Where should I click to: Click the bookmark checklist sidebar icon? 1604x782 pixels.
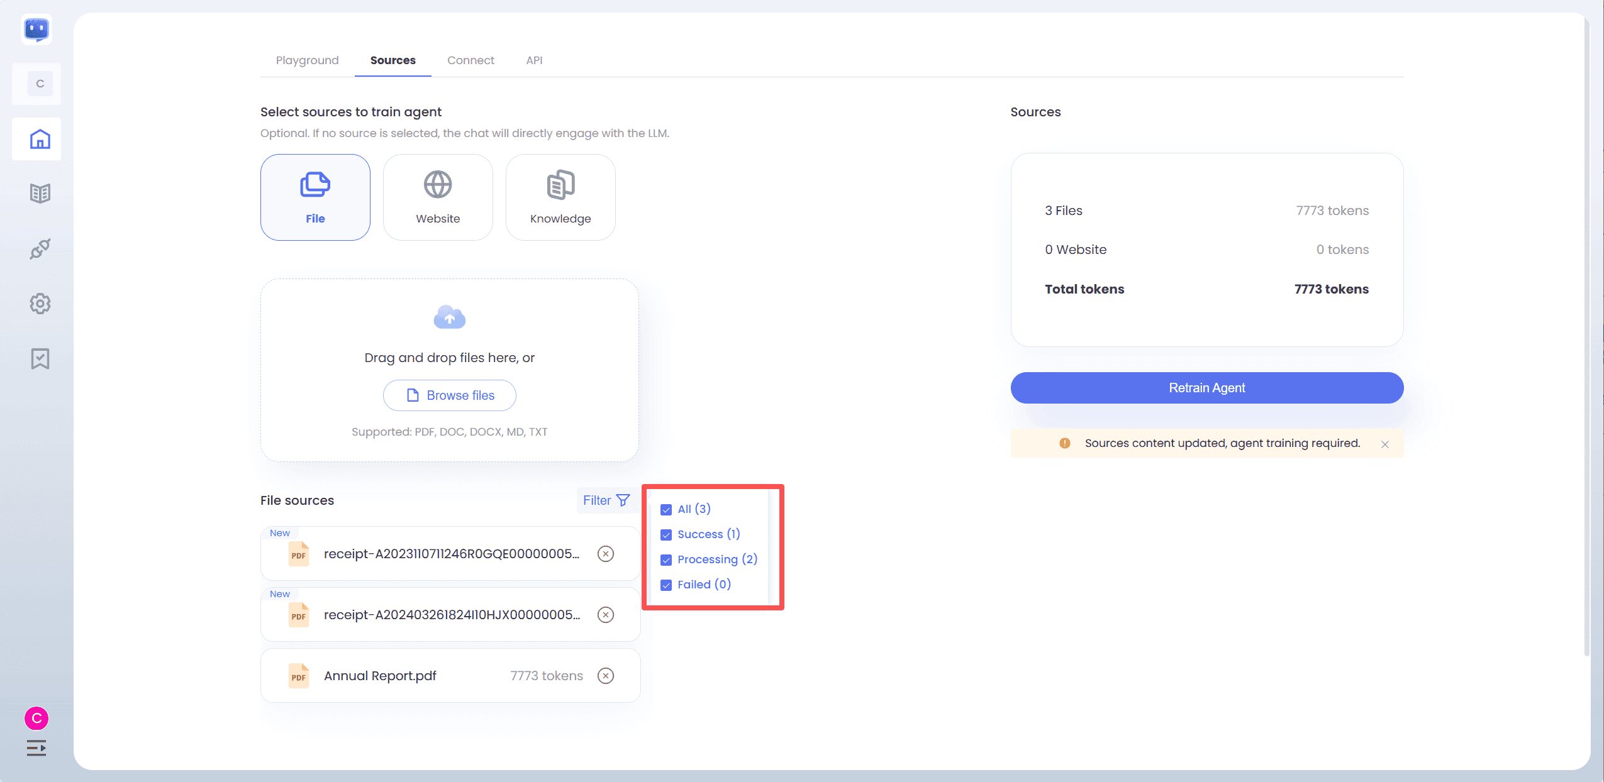pos(40,359)
